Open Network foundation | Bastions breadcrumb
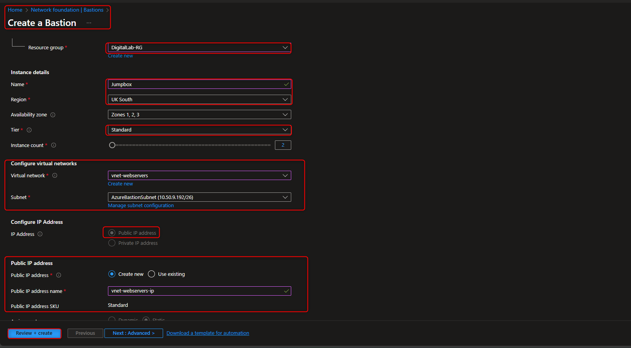The image size is (631, 348). tap(67, 10)
